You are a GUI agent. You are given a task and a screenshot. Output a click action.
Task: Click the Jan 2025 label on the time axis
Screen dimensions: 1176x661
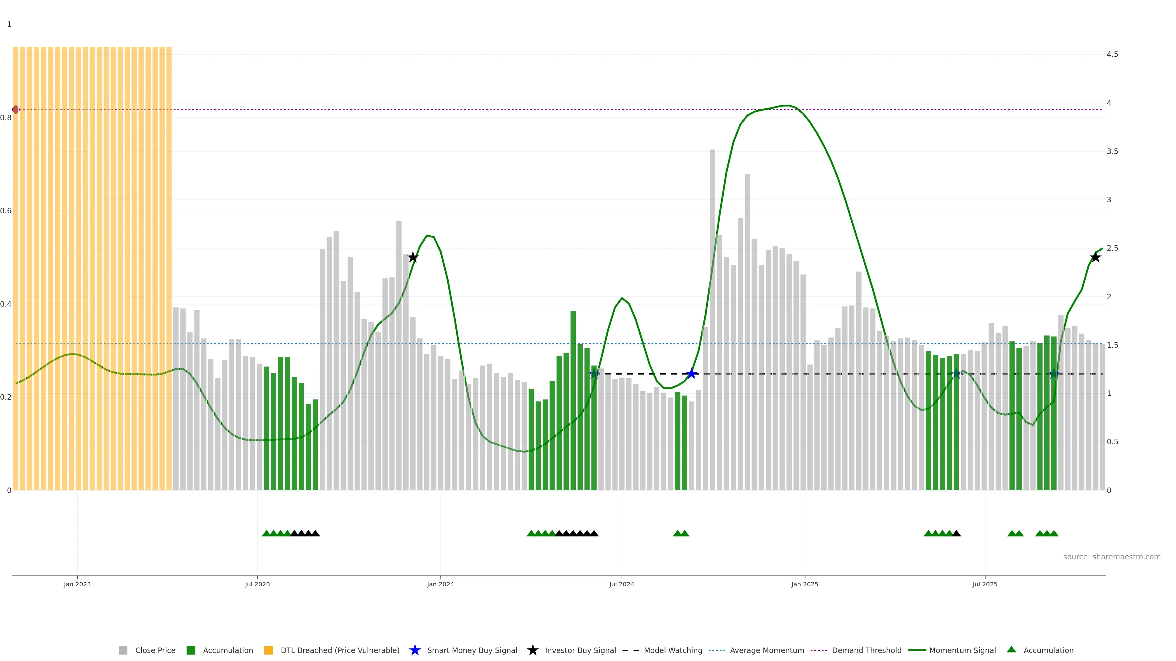[805, 584]
